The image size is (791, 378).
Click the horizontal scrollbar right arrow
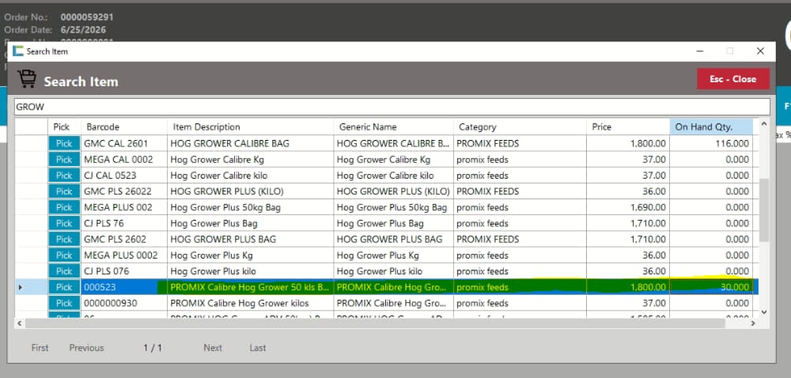tap(753, 323)
